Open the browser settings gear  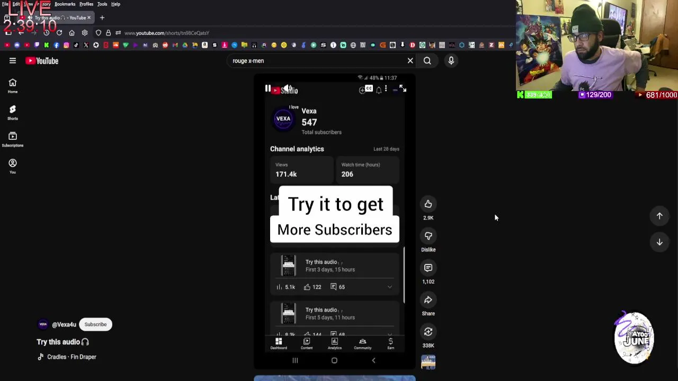[85, 33]
